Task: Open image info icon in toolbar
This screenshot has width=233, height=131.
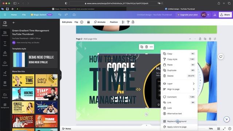Action: (82, 22)
